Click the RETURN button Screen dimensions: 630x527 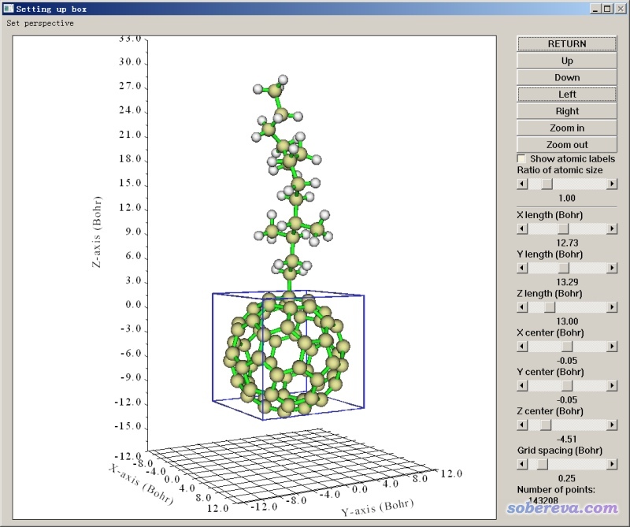566,44
